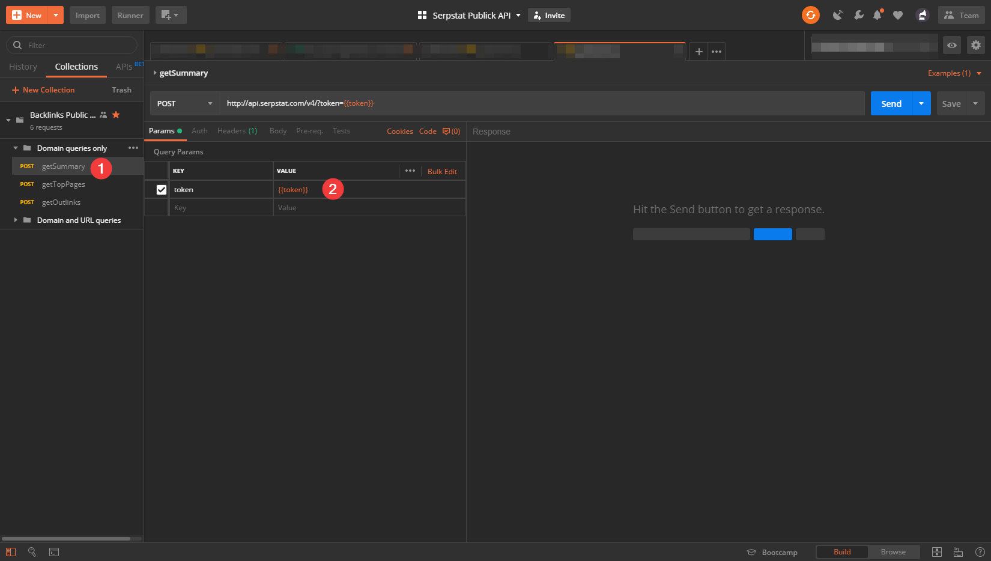The width and height of the screenshot is (991, 561).
Task: Open the Cookies link
Action: pyautogui.click(x=400, y=131)
